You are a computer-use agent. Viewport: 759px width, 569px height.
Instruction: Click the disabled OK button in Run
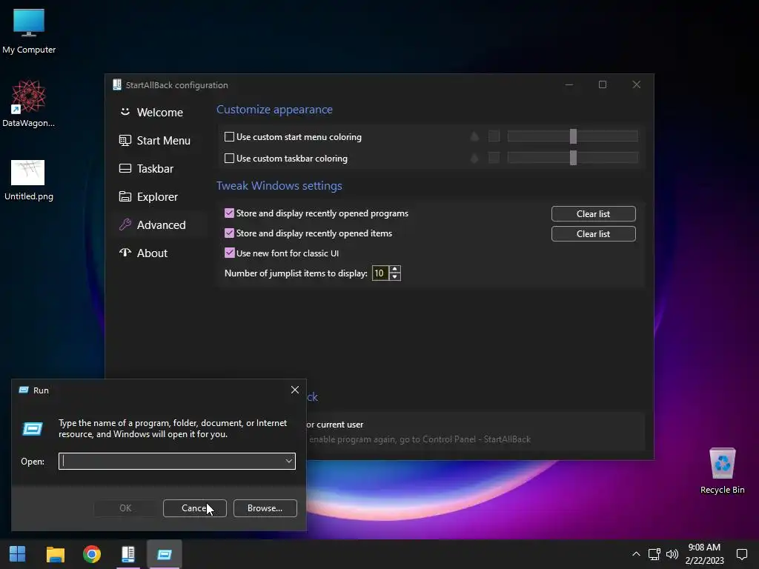(x=125, y=508)
